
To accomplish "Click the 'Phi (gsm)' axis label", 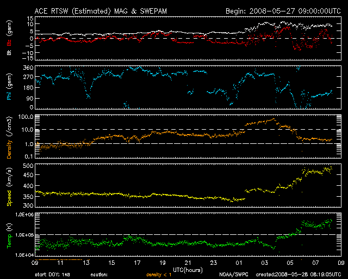I will [9, 87].
